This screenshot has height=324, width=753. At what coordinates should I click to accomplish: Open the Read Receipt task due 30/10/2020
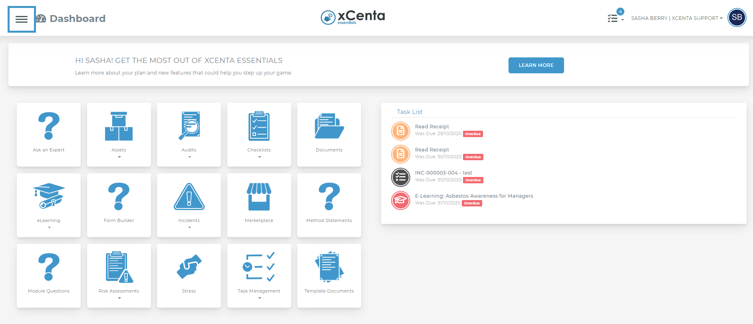click(x=432, y=150)
